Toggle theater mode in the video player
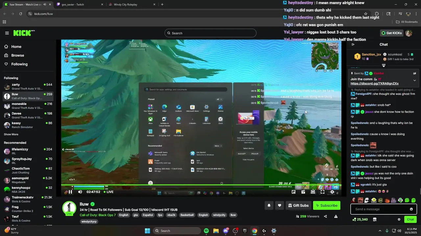 tap(313, 192)
